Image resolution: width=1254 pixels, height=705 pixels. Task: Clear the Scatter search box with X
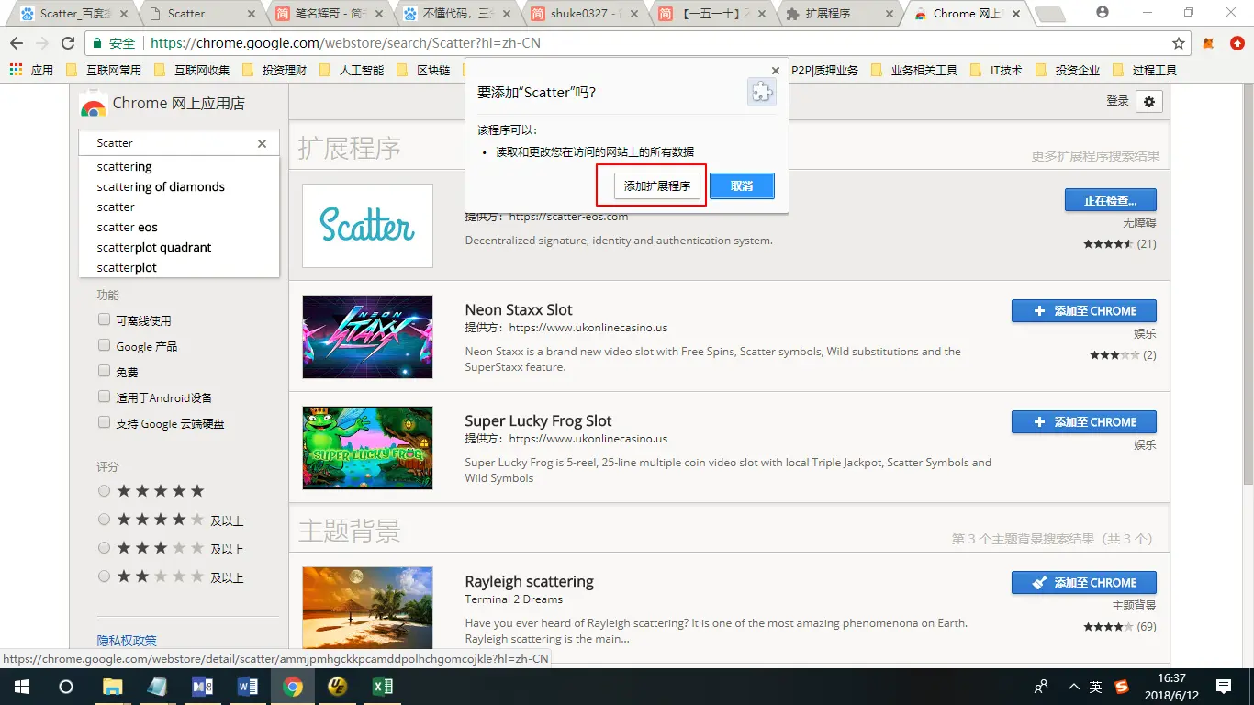tap(262, 143)
